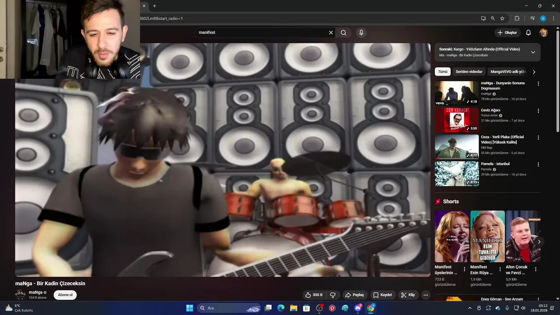The height and width of the screenshot is (315, 560).
Task: Open YouTube account avatar menu
Action: [543, 32]
